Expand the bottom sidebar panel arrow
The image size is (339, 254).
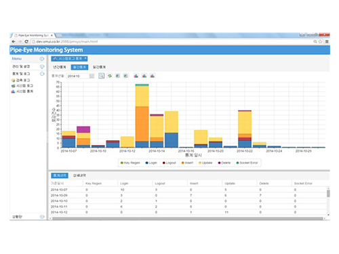[x=42, y=217]
